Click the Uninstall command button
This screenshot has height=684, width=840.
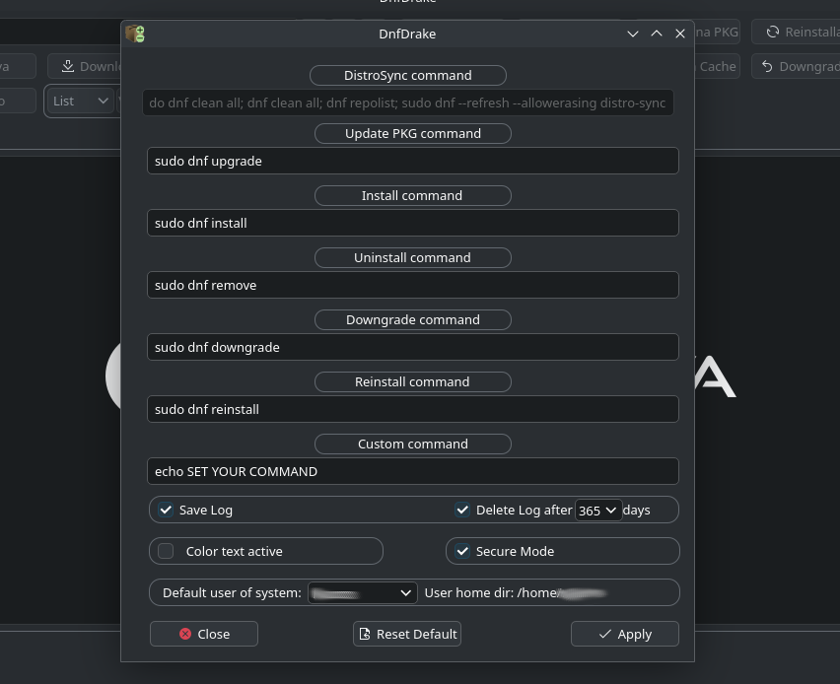[x=412, y=257]
